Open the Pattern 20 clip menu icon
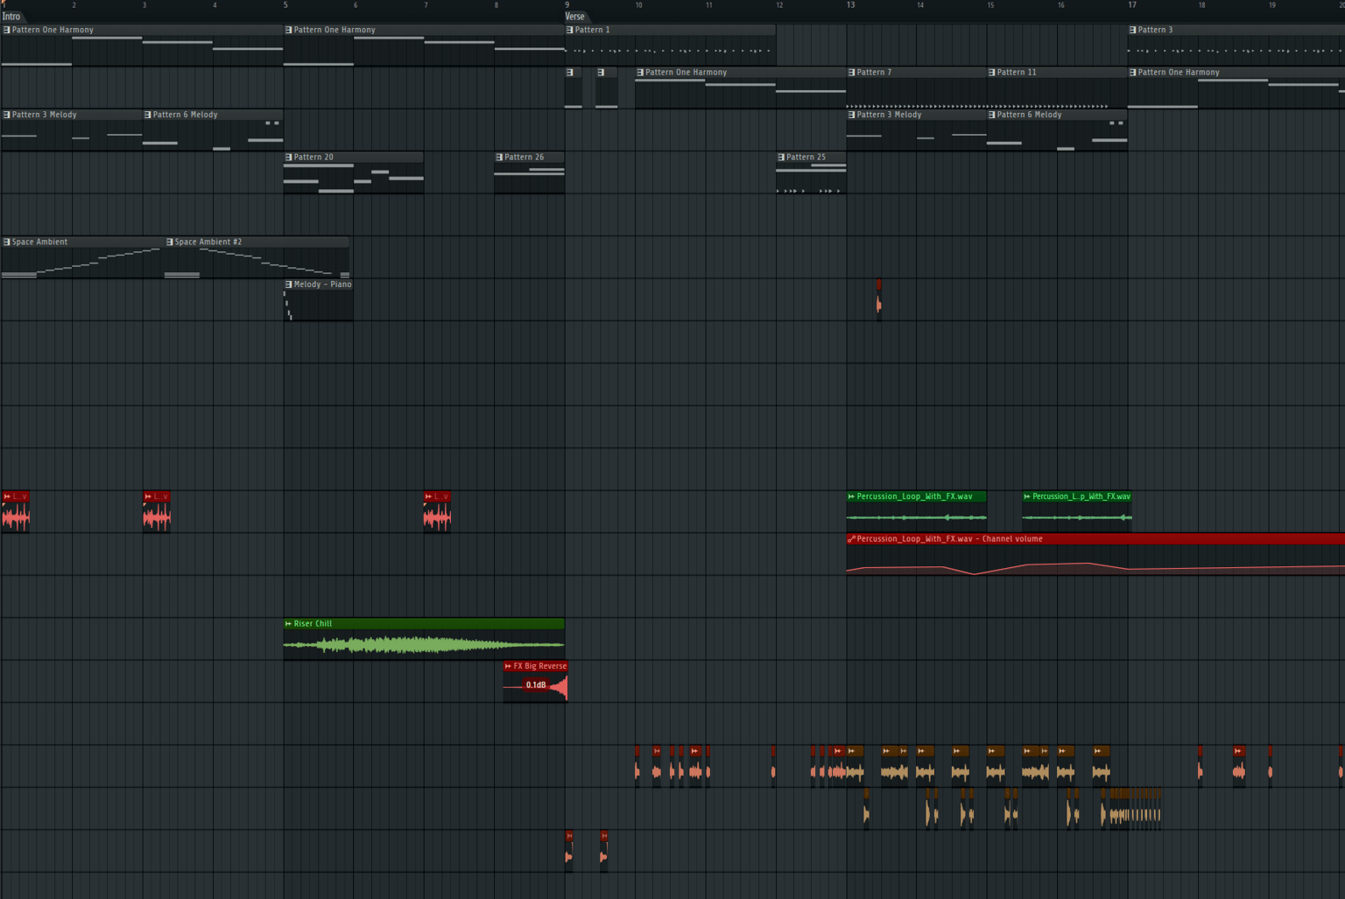The height and width of the screenshot is (899, 1345). pyautogui.click(x=289, y=158)
